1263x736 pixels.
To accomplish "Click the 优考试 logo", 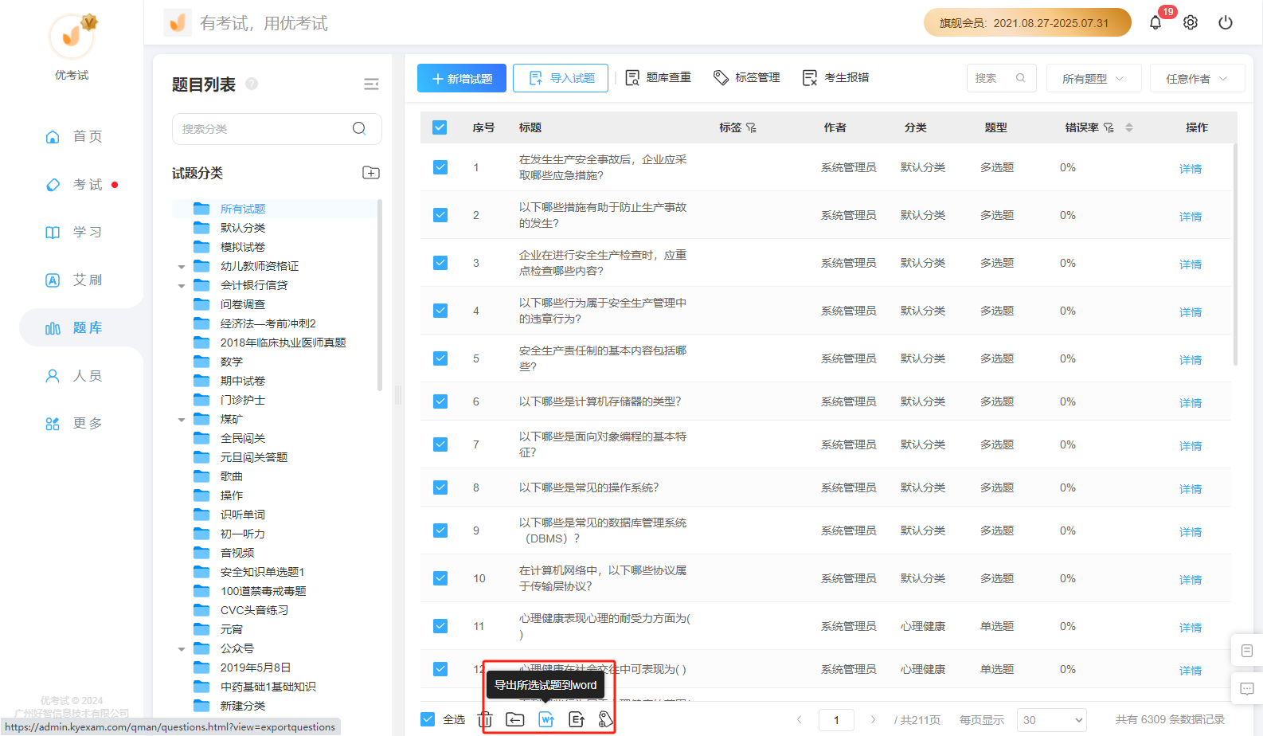I will (x=72, y=36).
